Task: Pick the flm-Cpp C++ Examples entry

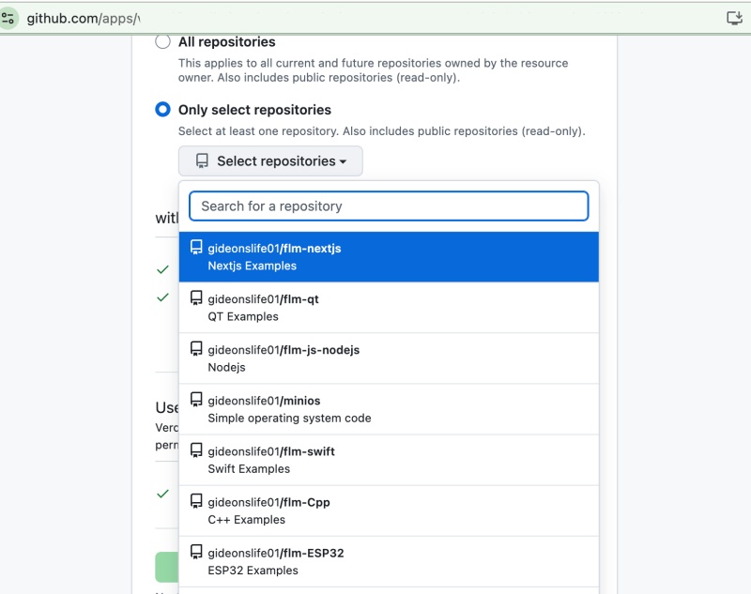Action: pyautogui.click(x=389, y=510)
